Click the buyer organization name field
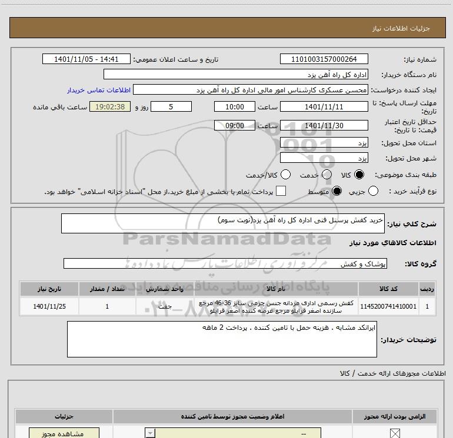The height and width of the screenshot is (438, 453). [236, 75]
